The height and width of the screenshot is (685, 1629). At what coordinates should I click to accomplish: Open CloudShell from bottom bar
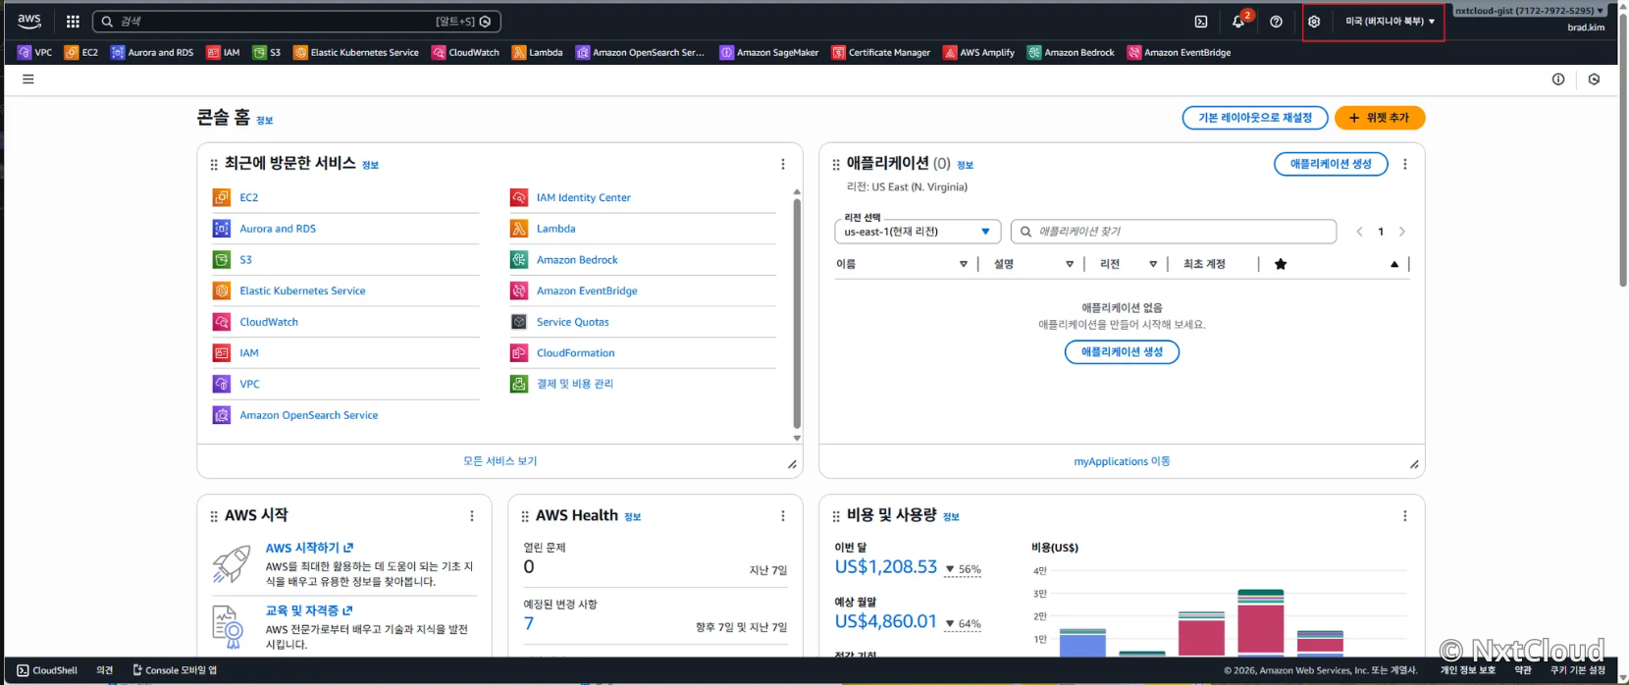pos(47,670)
